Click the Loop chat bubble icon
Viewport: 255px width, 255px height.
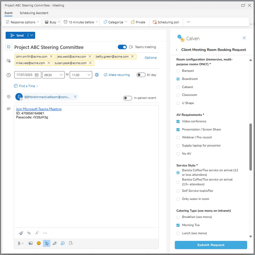pos(63,243)
